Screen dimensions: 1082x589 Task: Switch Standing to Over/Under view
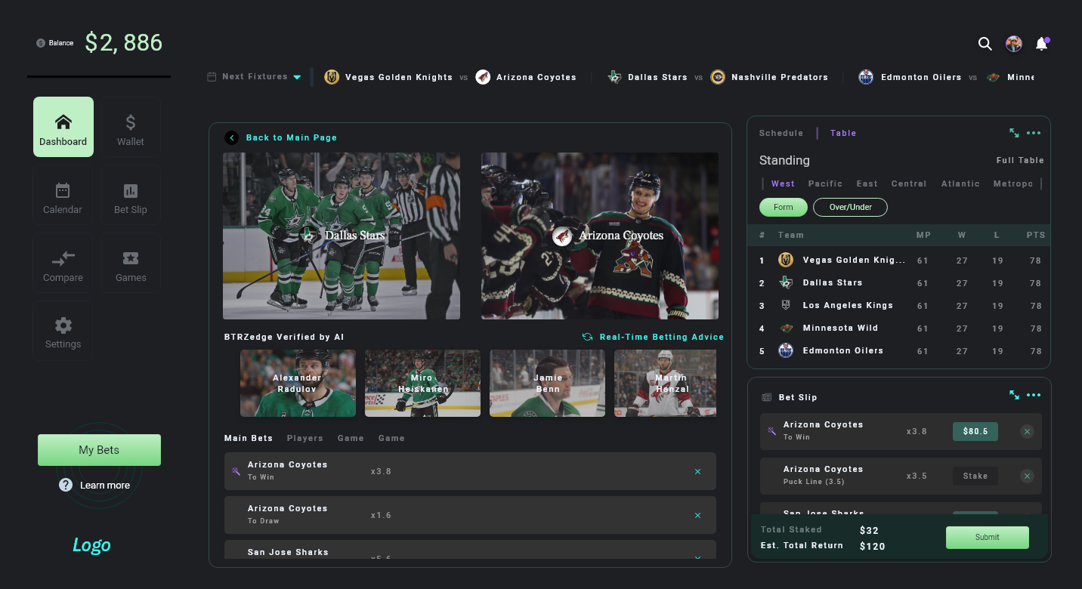point(849,207)
